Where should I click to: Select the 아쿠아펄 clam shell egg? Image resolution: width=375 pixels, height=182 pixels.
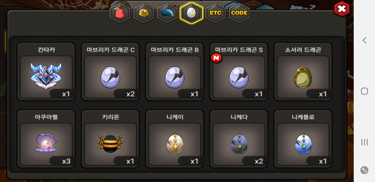pyautogui.click(x=46, y=139)
